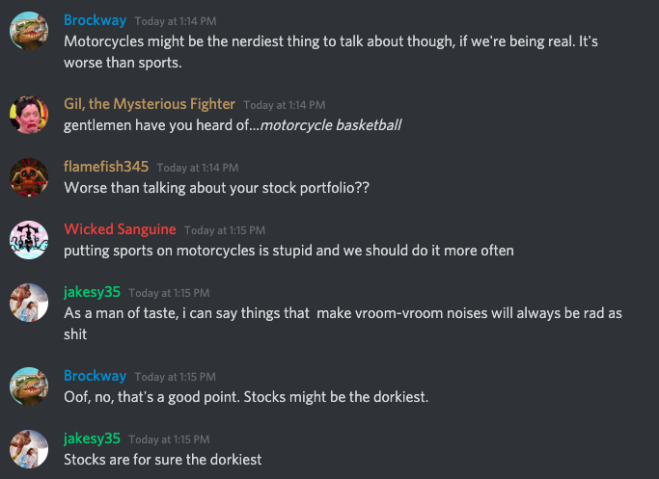Click the italic motorcycle basketball text
Screen dimensions: 659x479
coord(331,125)
